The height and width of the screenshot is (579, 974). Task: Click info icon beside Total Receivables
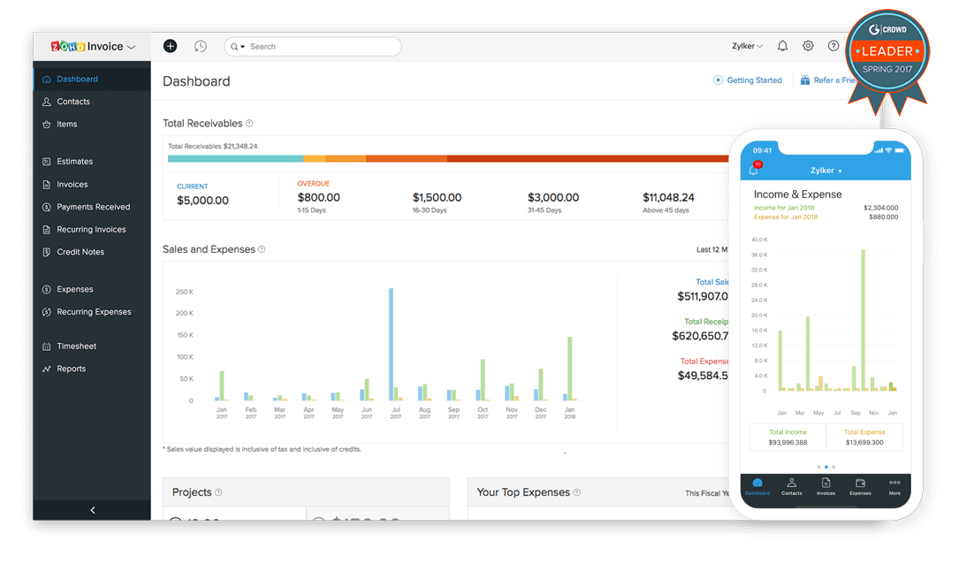click(249, 124)
